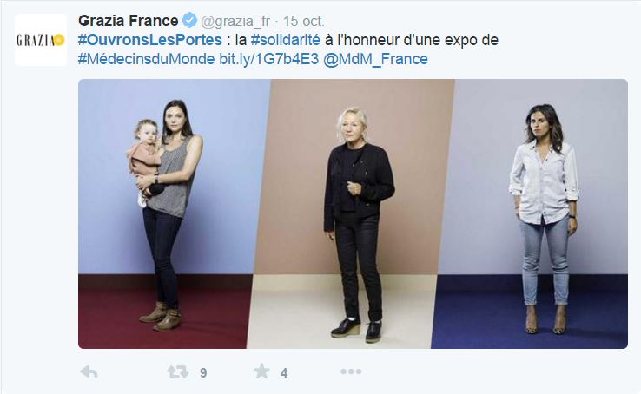Open the more options ellipsis icon

pos(351,371)
